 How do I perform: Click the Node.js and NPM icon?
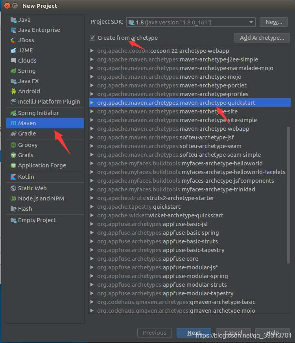pyautogui.click(x=13, y=198)
